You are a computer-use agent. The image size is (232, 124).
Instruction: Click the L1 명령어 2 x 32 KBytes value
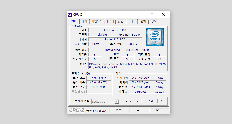click(x=141, y=82)
